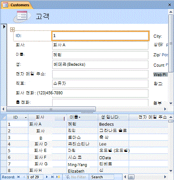Click datasheet horizontal scrollbar right arrow
This screenshot has height=180, width=174.
[x=165, y=177]
